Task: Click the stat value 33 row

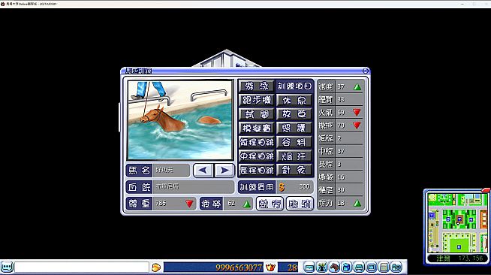Action: click(341, 100)
